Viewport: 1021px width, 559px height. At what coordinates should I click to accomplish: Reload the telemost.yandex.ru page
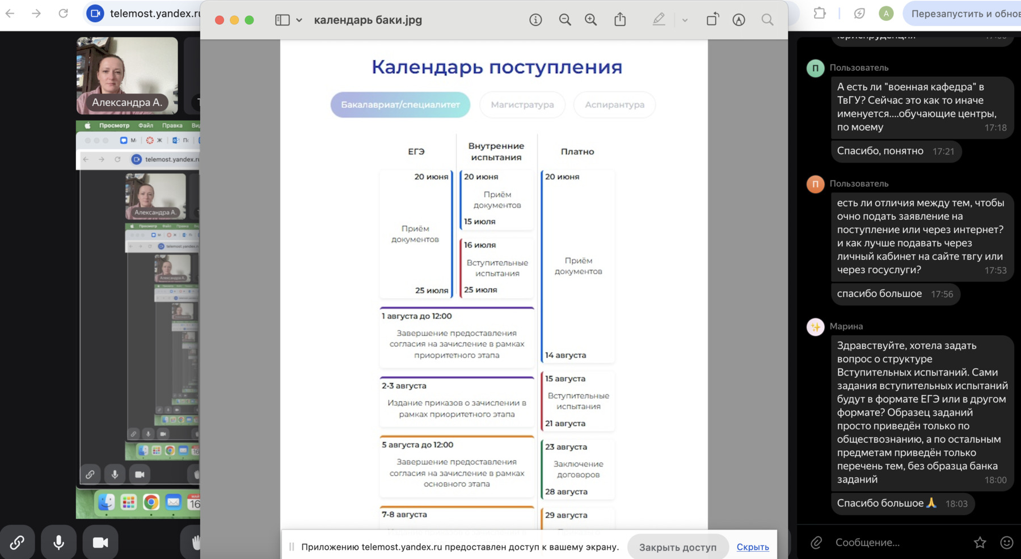(x=63, y=13)
